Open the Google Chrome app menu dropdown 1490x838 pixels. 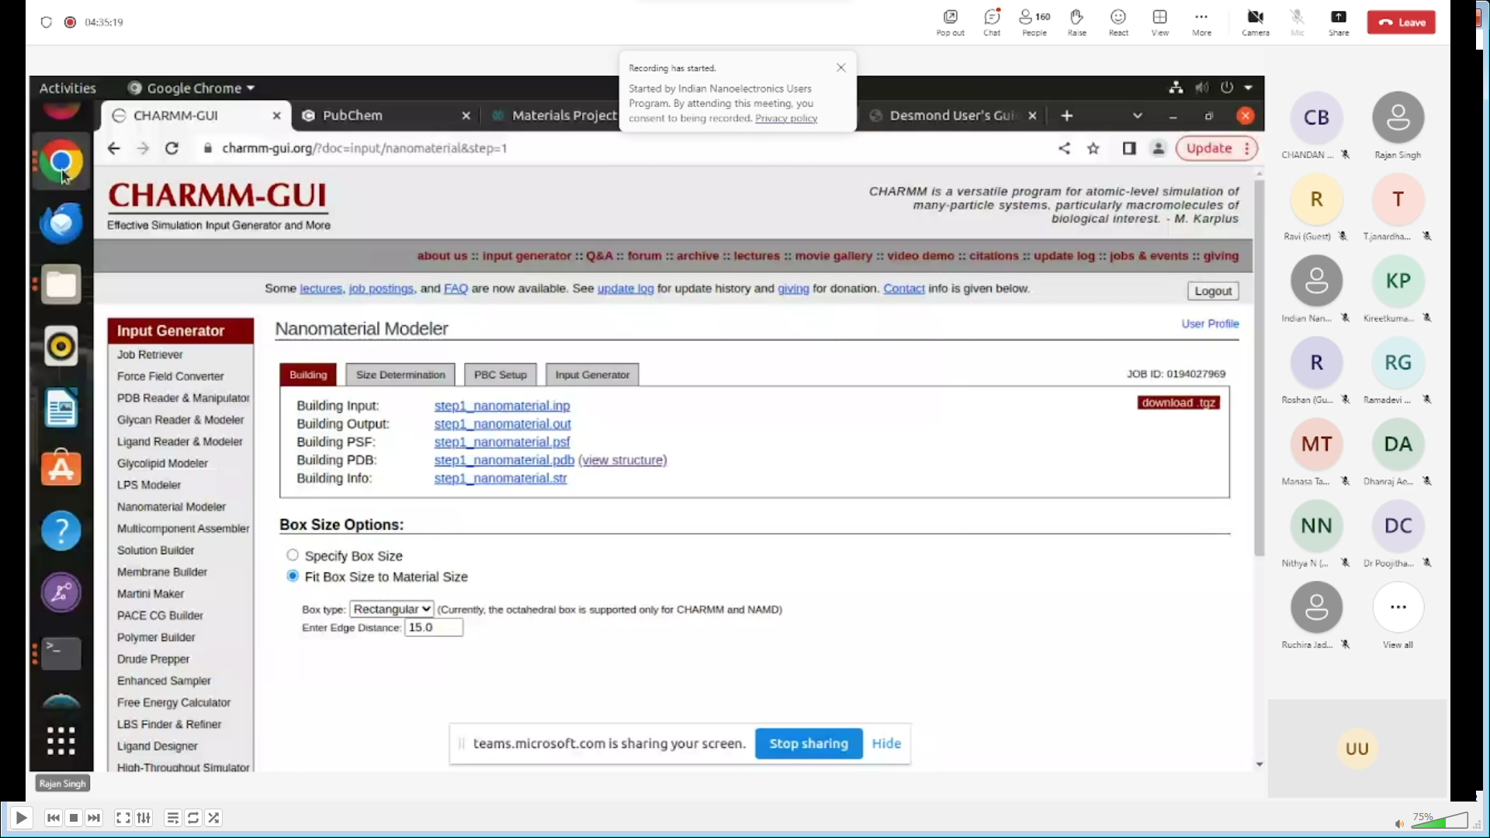[192, 88]
